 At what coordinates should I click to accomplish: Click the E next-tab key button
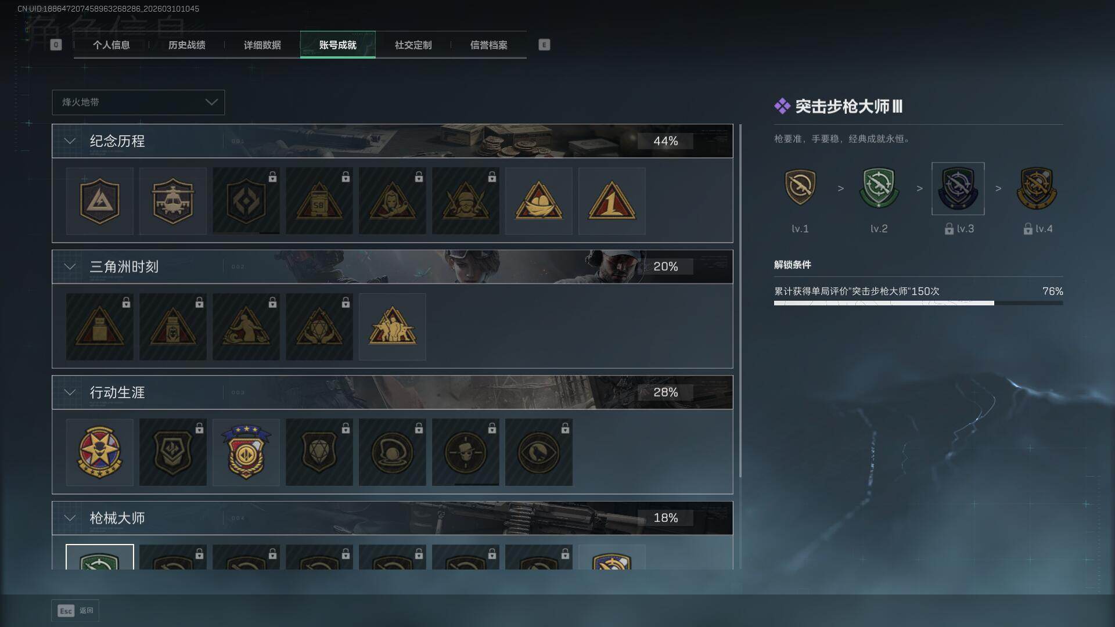click(544, 45)
